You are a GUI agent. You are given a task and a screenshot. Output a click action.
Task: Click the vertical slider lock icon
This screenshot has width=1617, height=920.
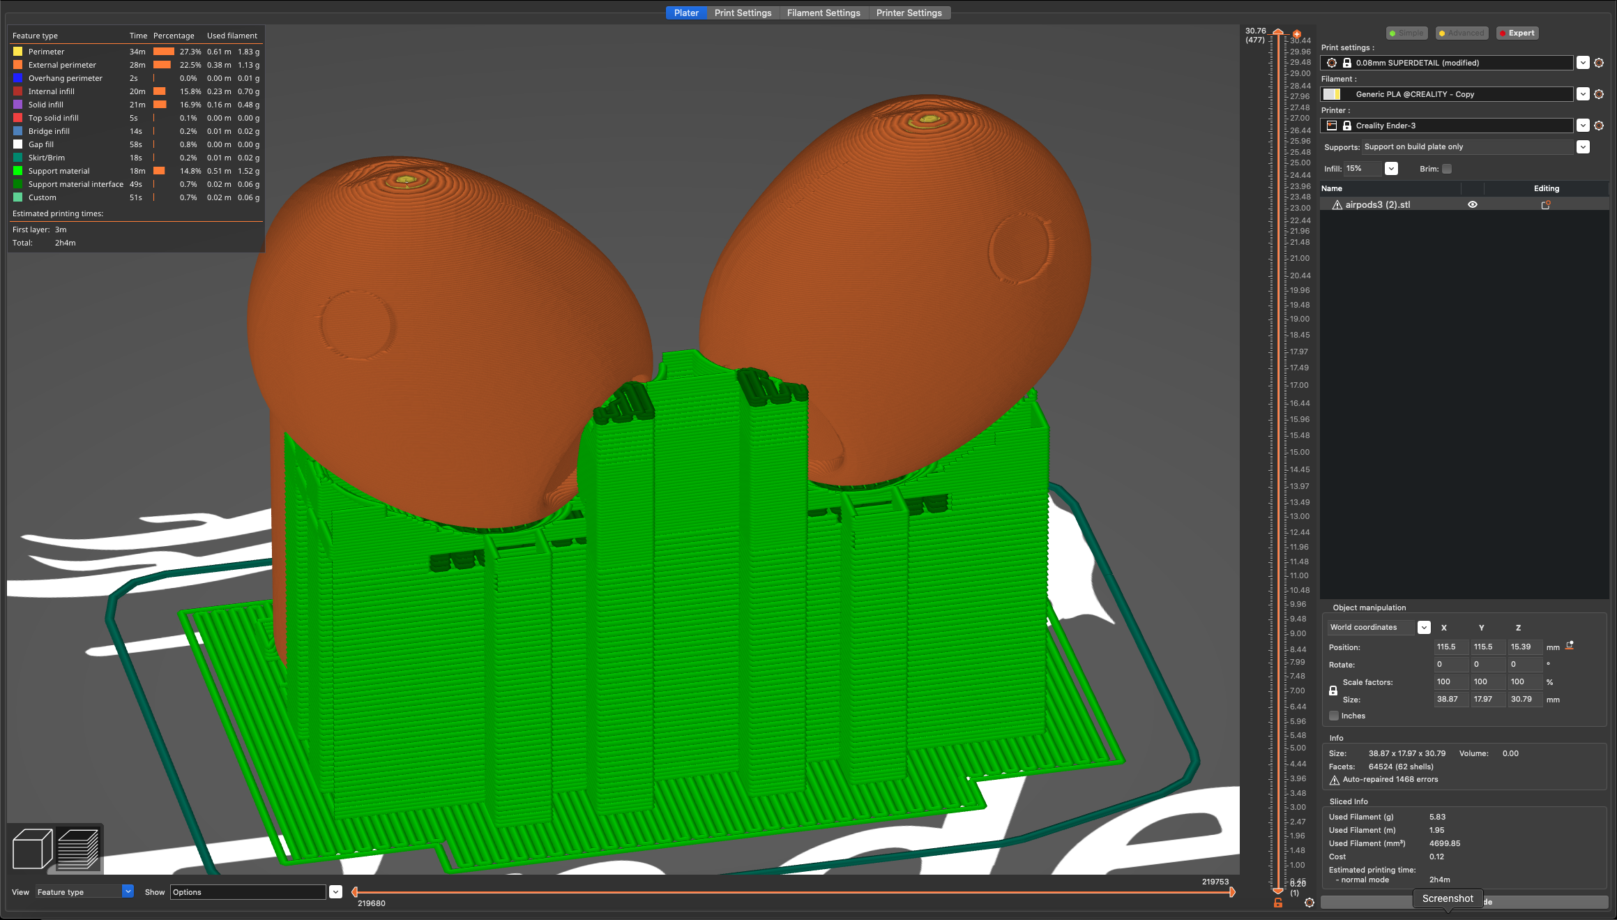click(x=1278, y=903)
